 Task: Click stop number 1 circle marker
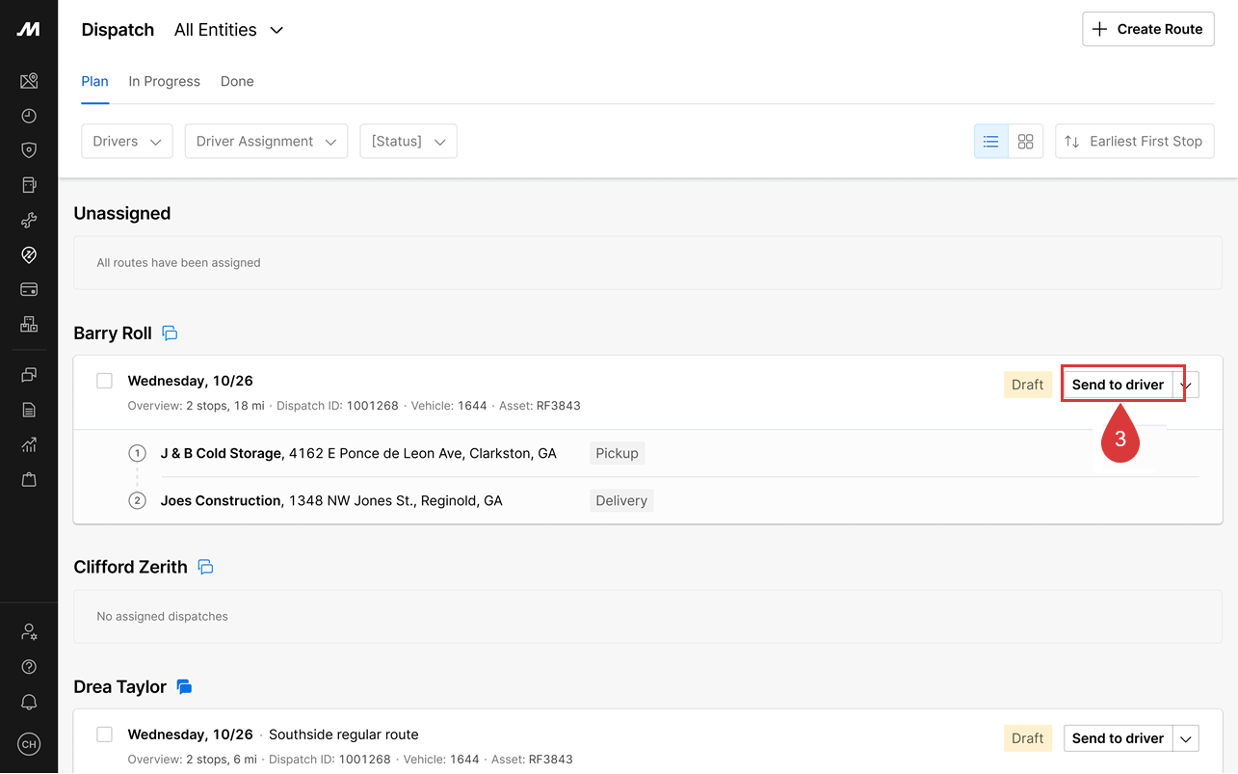point(138,453)
